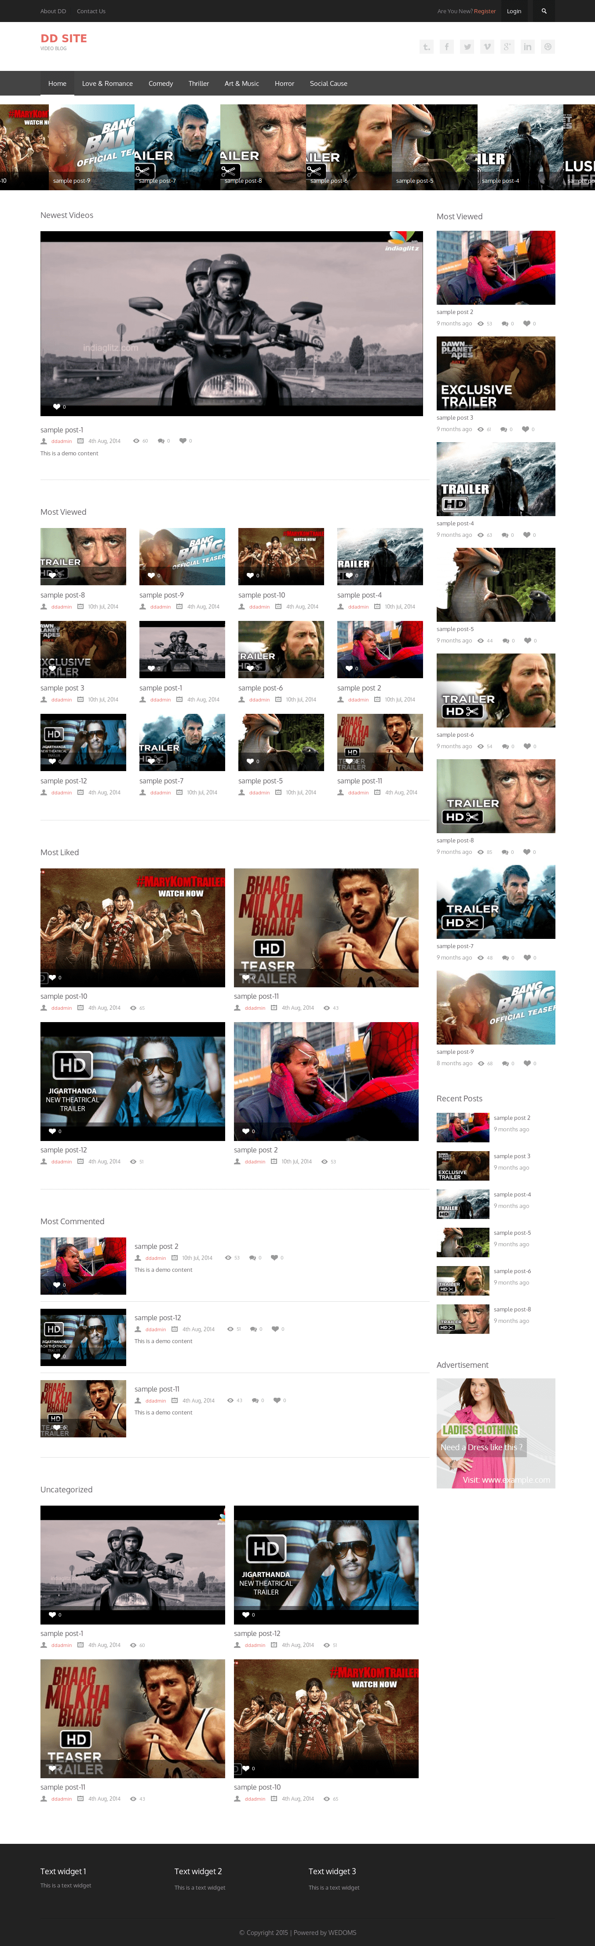Open carousel thumbnail labeled sample post-6

349,147
